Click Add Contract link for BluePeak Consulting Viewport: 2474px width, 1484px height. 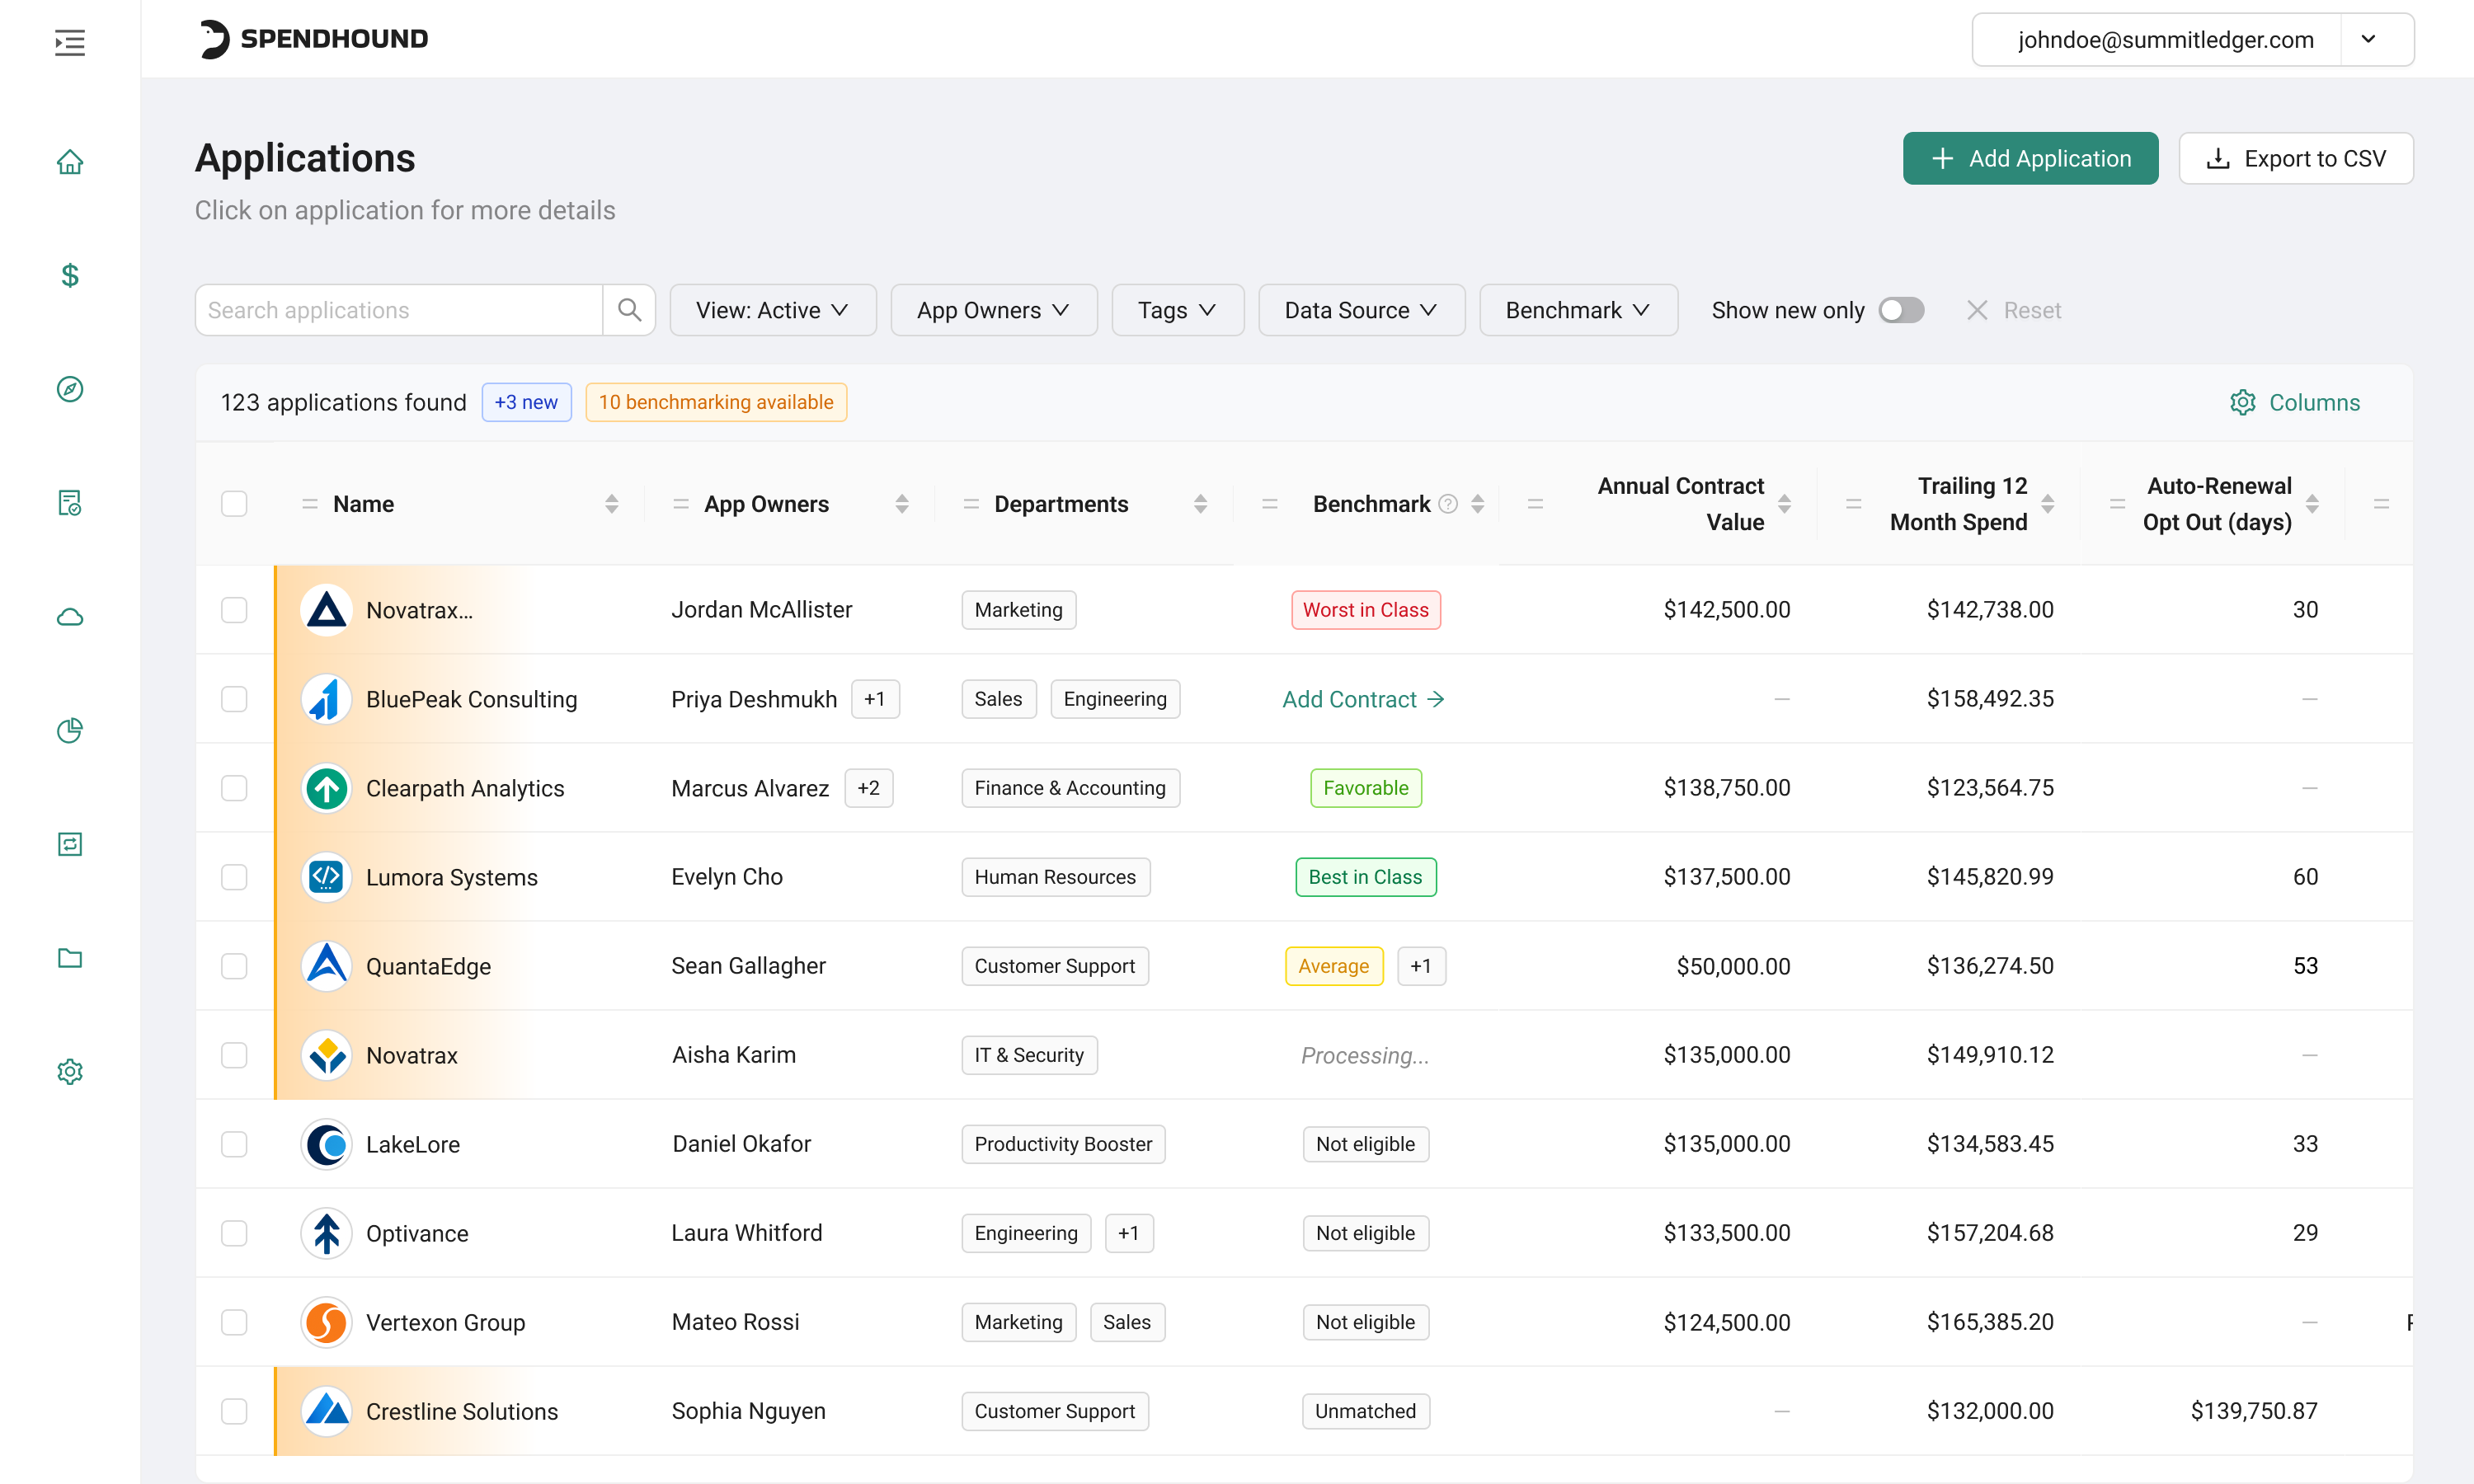click(x=1364, y=699)
